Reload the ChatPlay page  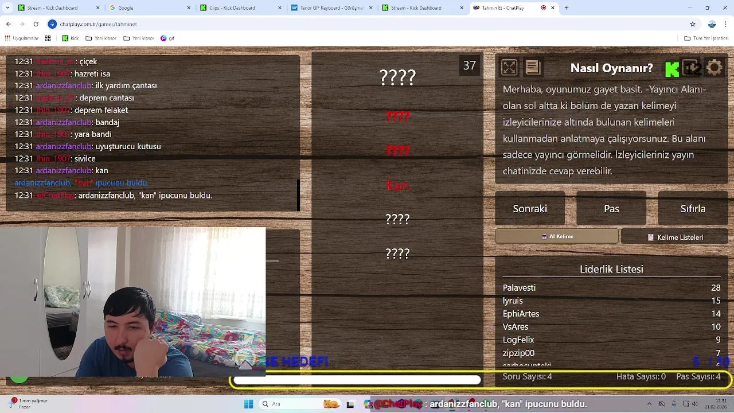pos(36,24)
